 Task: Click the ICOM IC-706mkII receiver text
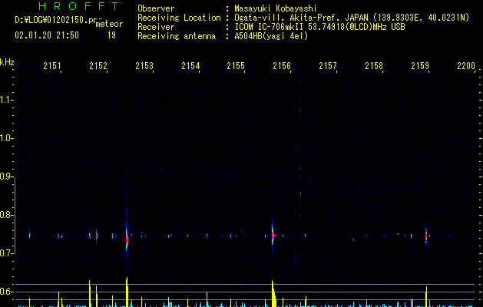pyautogui.click(x=319, y=27)
